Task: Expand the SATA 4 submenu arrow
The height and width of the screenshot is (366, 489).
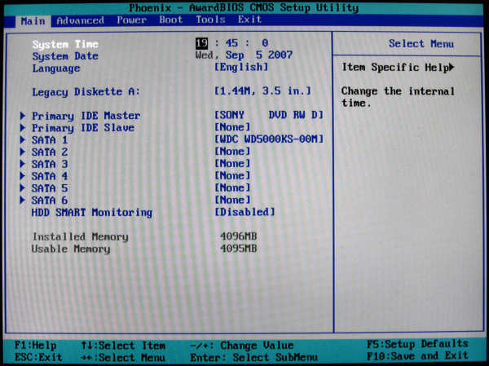Action: pos(23,176)
